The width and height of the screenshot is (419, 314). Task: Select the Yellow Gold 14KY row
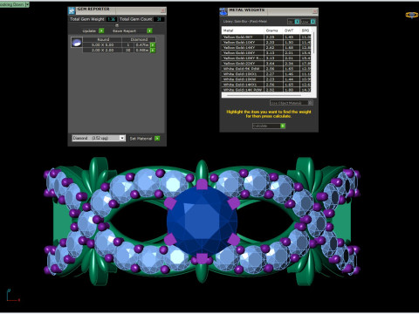point(266,47)
